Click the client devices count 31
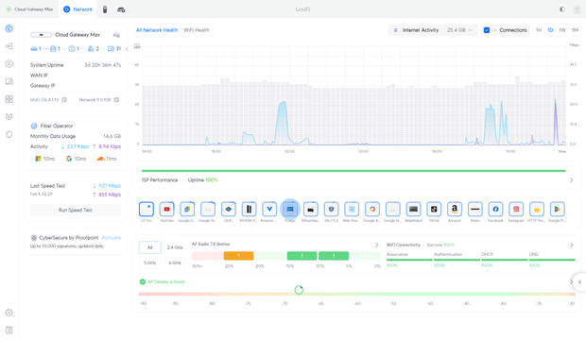The width and height of the screenshot is (586, 340). pyautogui.click(x=114, y=49)
